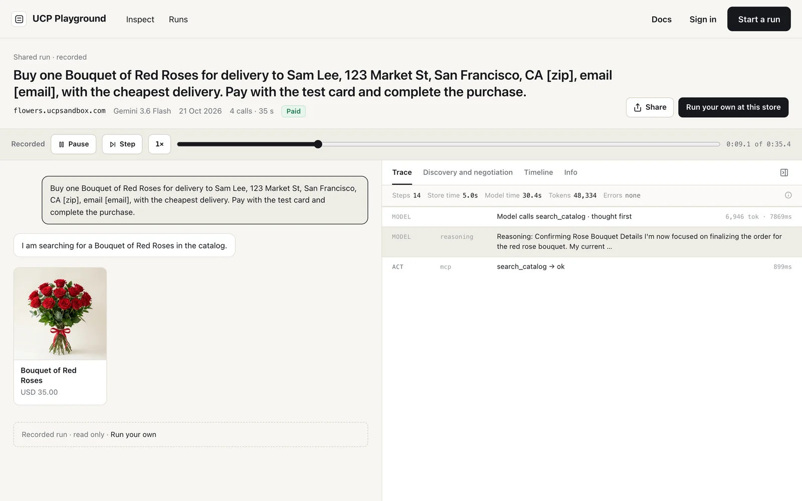Click the 899ms duration value
This screenshot has height=501, width=802.
[782, 267]
